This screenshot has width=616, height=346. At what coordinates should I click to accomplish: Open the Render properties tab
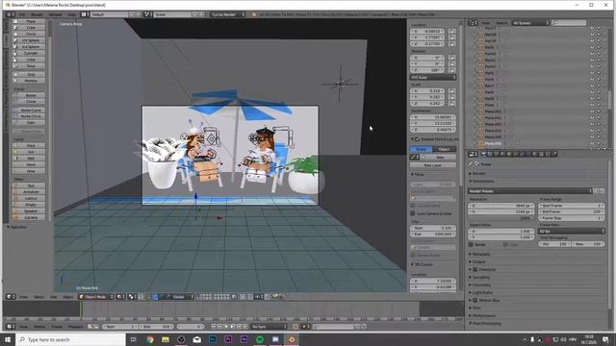483,154
